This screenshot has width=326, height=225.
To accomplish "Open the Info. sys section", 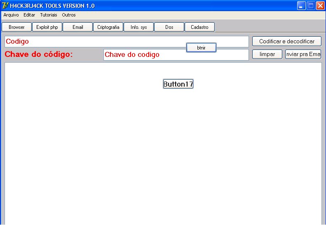I will (x=138, y=27).
